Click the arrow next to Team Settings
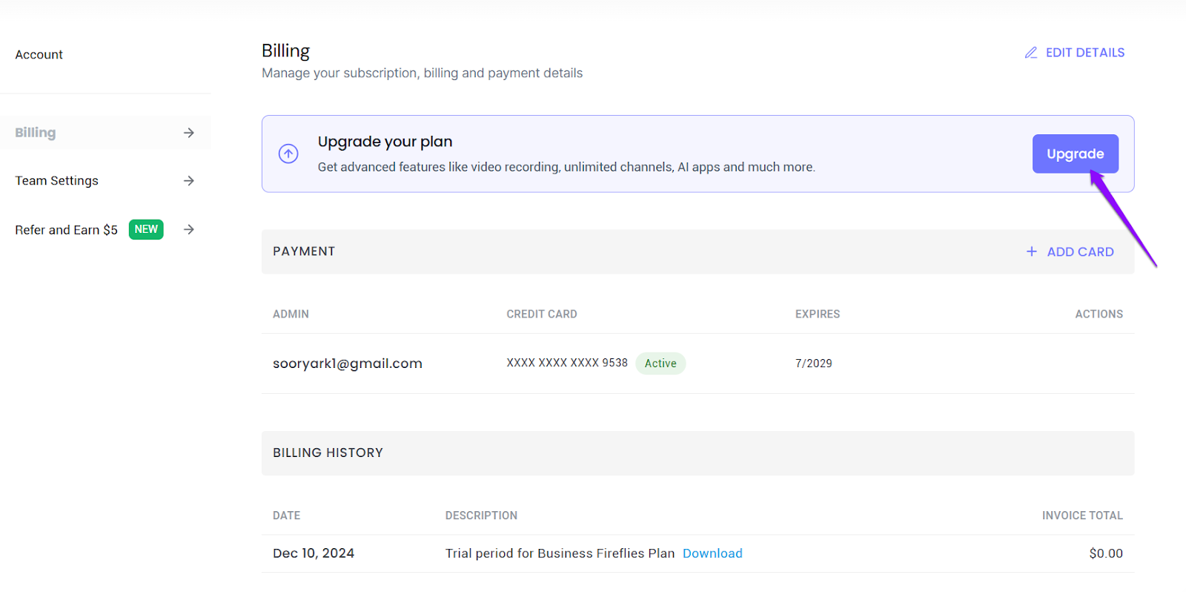This screenshot has width=1186, height=592. coord(189,181)
